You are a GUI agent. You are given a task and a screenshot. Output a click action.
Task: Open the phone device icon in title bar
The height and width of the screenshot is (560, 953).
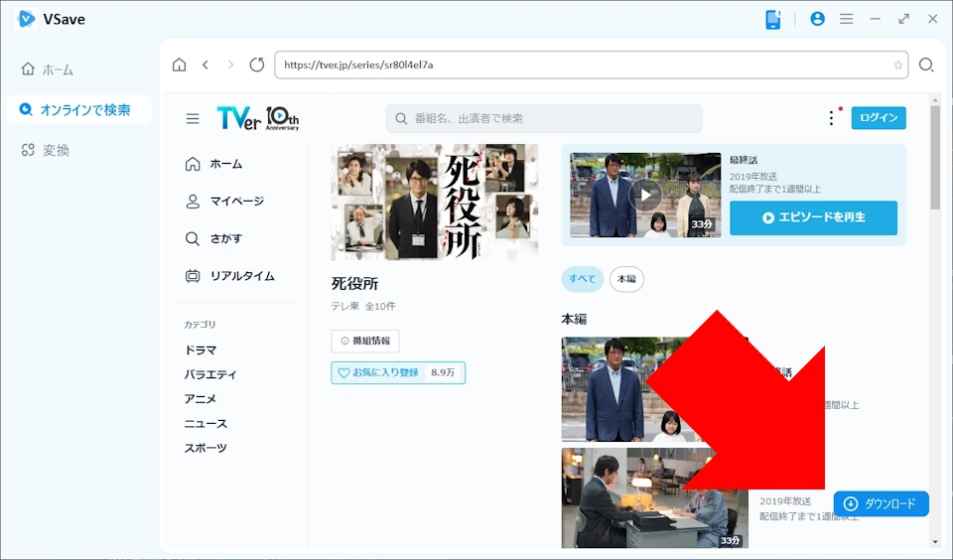(773, 19)
